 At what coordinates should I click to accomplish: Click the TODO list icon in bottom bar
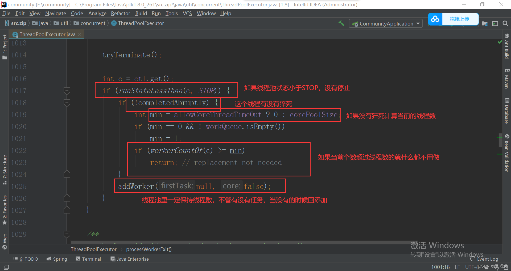(x=15, y=259)
